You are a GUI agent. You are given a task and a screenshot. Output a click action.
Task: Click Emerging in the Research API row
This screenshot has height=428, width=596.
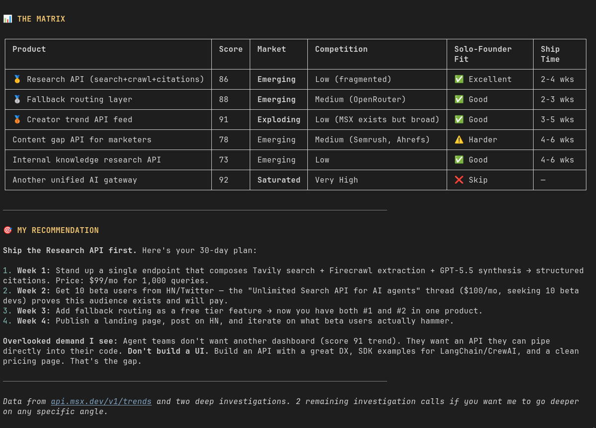(276, 79)
